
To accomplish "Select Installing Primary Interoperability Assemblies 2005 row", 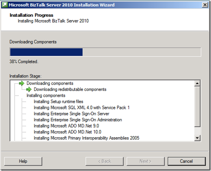I will coord(86,138).
